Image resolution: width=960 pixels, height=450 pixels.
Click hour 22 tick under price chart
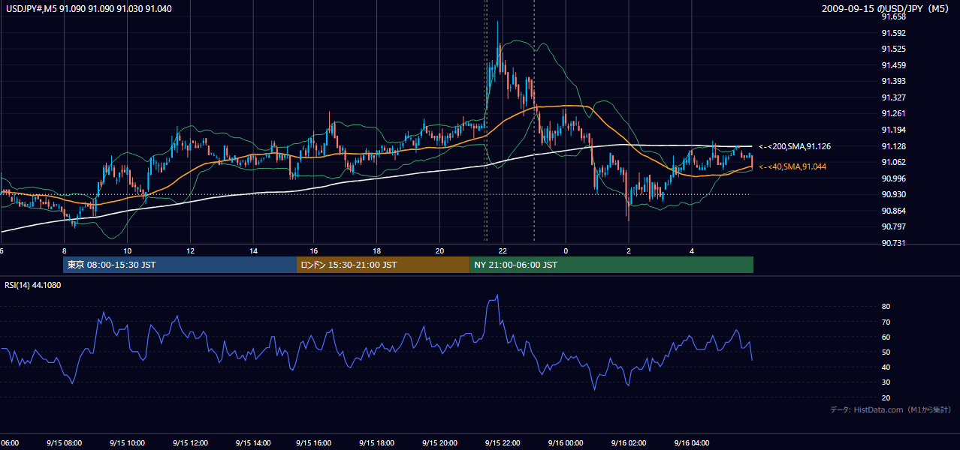point(503,250)
